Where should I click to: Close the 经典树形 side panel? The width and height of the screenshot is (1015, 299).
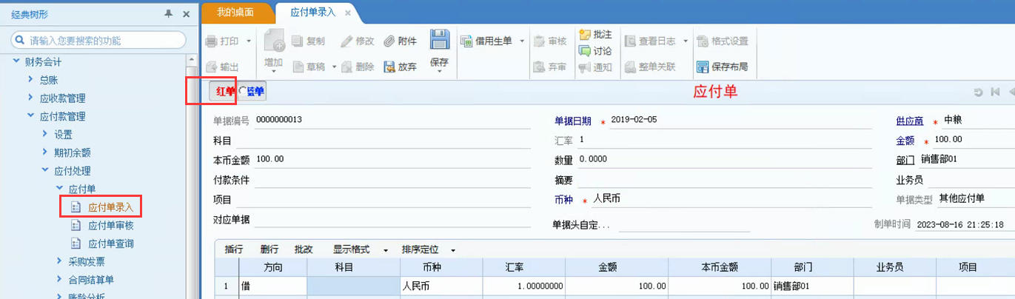coord(186,13)
